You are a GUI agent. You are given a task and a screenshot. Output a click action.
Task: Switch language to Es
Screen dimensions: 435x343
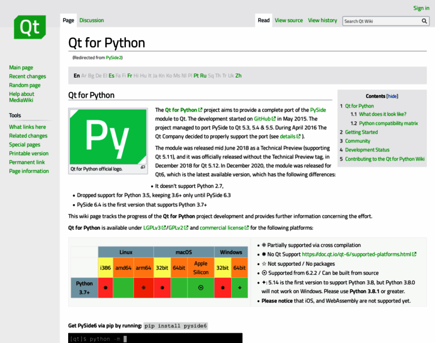point(112,75)
